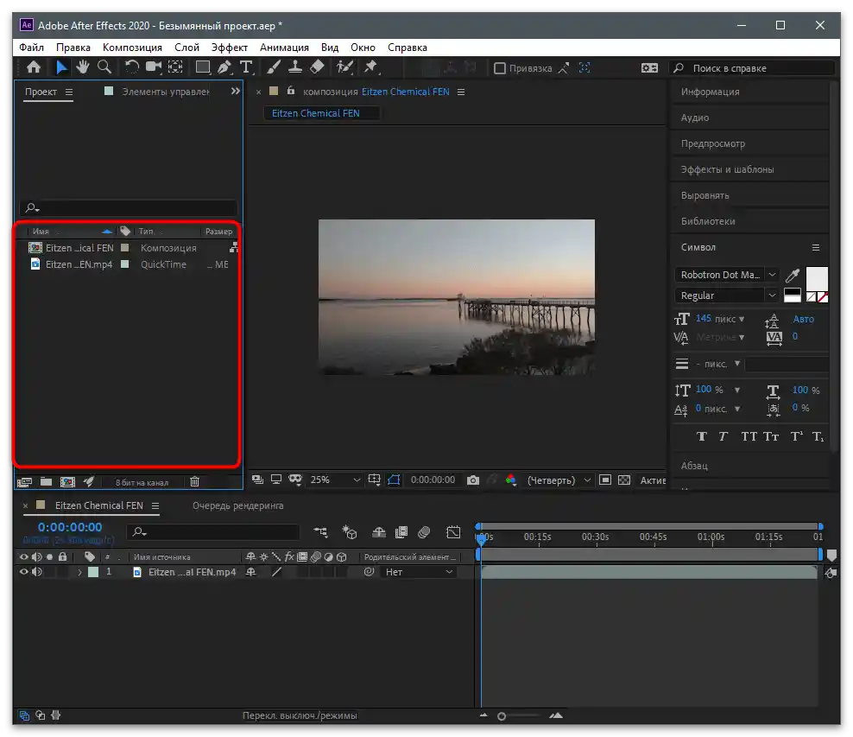Open Interpret Footage icon in Project footer

(x=24, y=482)
